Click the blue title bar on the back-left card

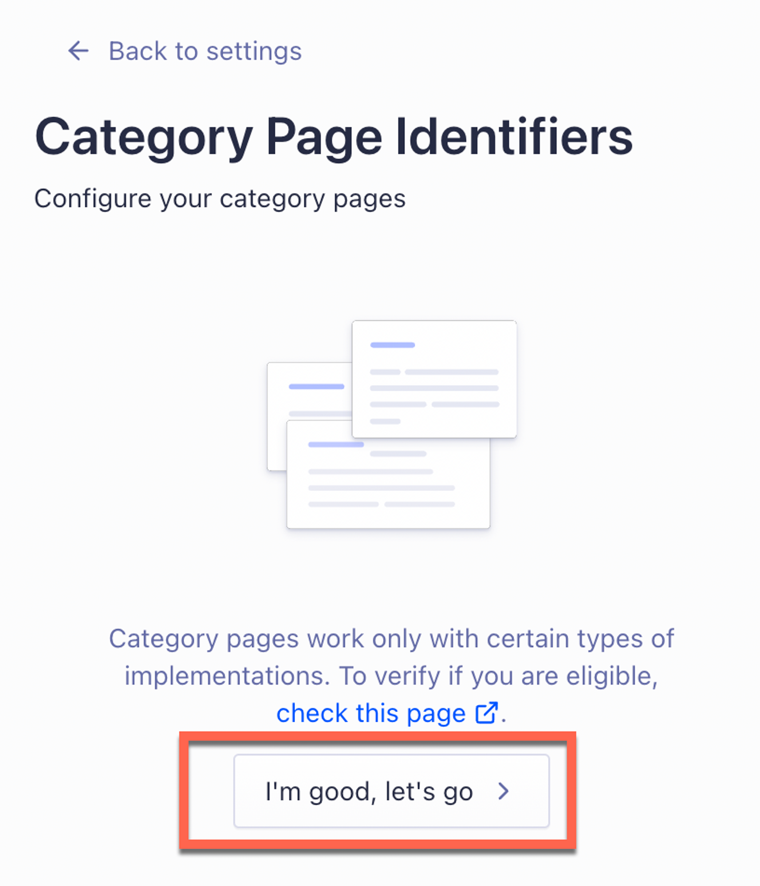[x=316, y=387]
